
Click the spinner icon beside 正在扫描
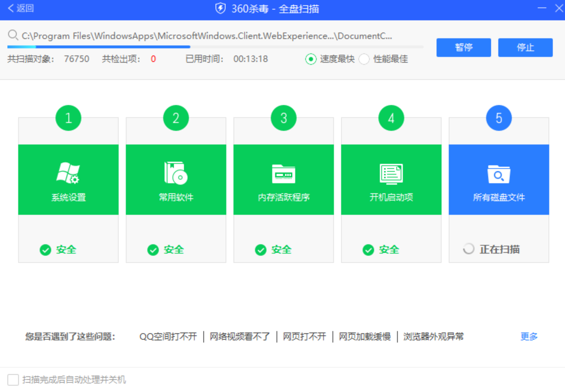tap(468, 249)
